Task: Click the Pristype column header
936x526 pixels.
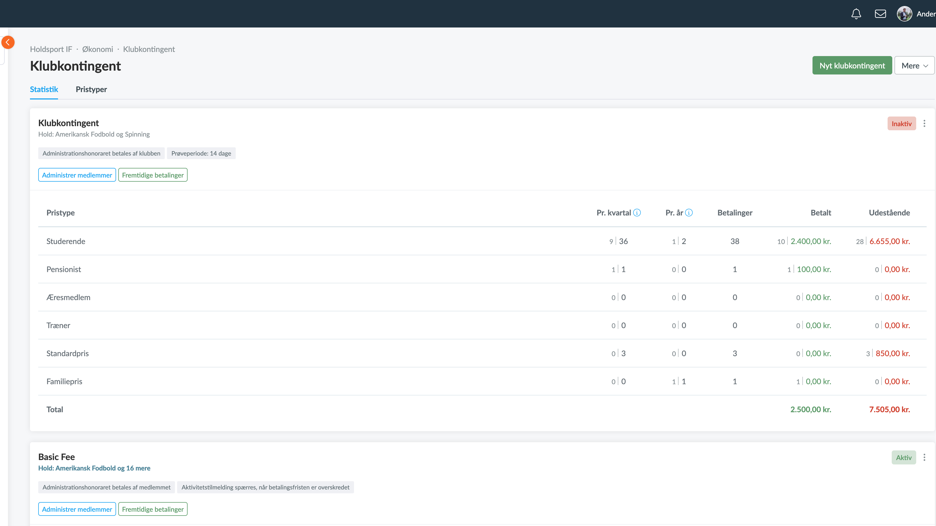Action: (x=61, y=213)
